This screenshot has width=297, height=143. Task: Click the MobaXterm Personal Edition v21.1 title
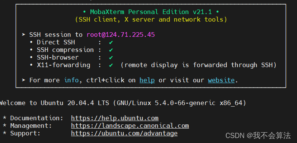click(151, 12)
